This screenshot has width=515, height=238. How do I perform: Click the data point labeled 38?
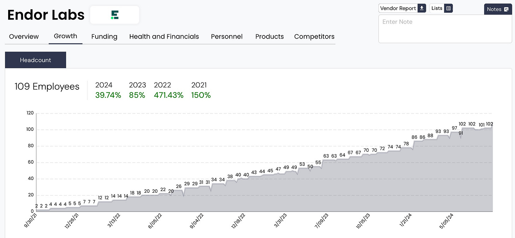[x=230, y=176]
